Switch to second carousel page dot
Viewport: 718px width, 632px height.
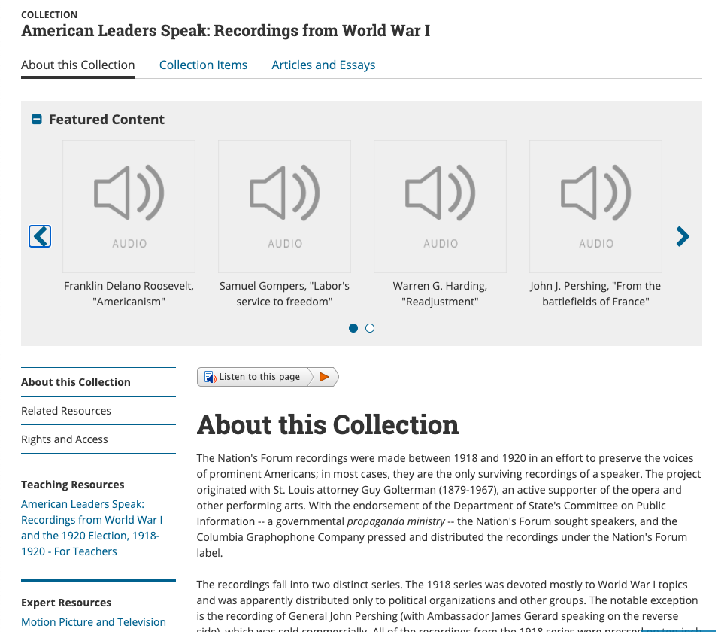(370, 328)
